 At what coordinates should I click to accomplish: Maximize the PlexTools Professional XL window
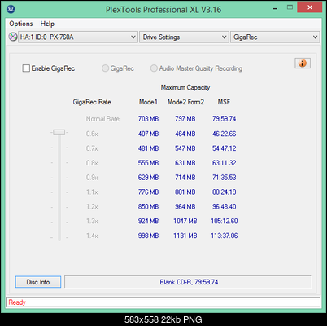click(290, 7)
